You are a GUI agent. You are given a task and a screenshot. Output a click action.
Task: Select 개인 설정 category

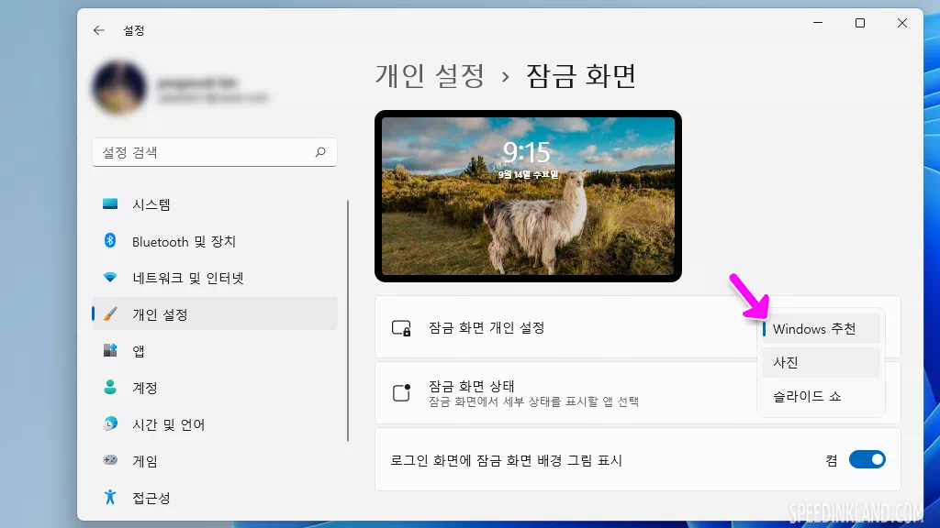point(215,314)
